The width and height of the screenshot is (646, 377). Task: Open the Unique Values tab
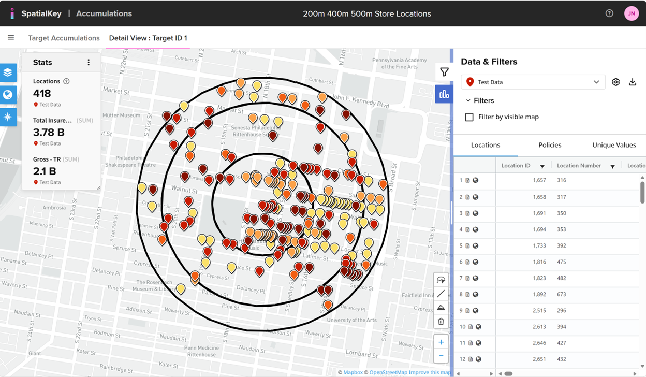point(614,145)
